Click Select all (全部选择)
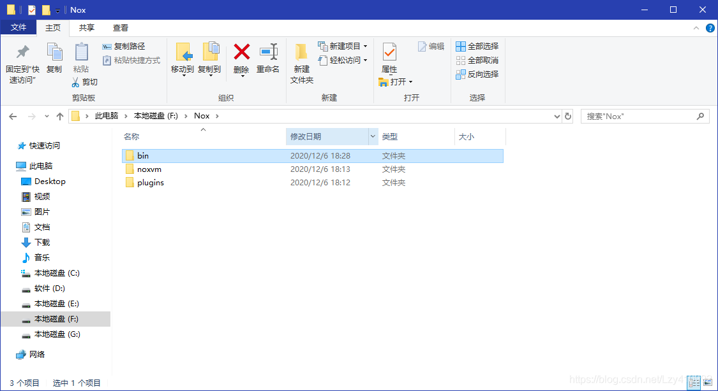The width and height of the screenshot is (718, 391). (x=477, y=46)
